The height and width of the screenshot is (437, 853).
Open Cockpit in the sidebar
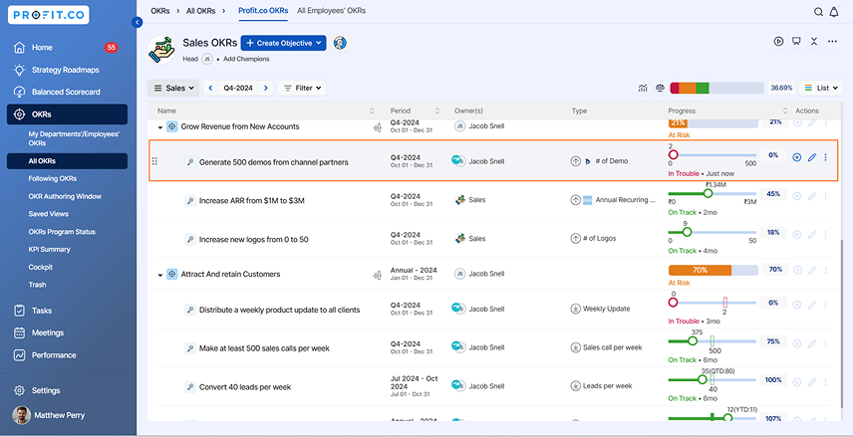click(x=40, y=267)
